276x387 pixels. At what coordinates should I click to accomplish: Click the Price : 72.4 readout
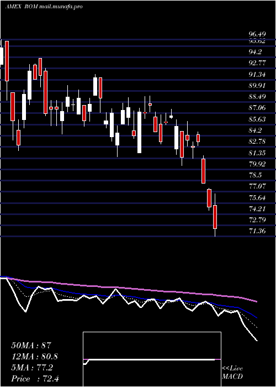point(35,379)
